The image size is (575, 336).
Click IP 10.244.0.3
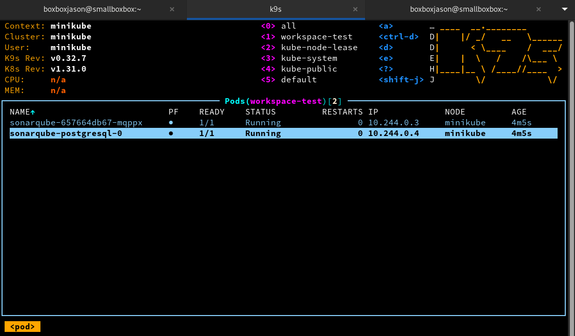[393, 123]
